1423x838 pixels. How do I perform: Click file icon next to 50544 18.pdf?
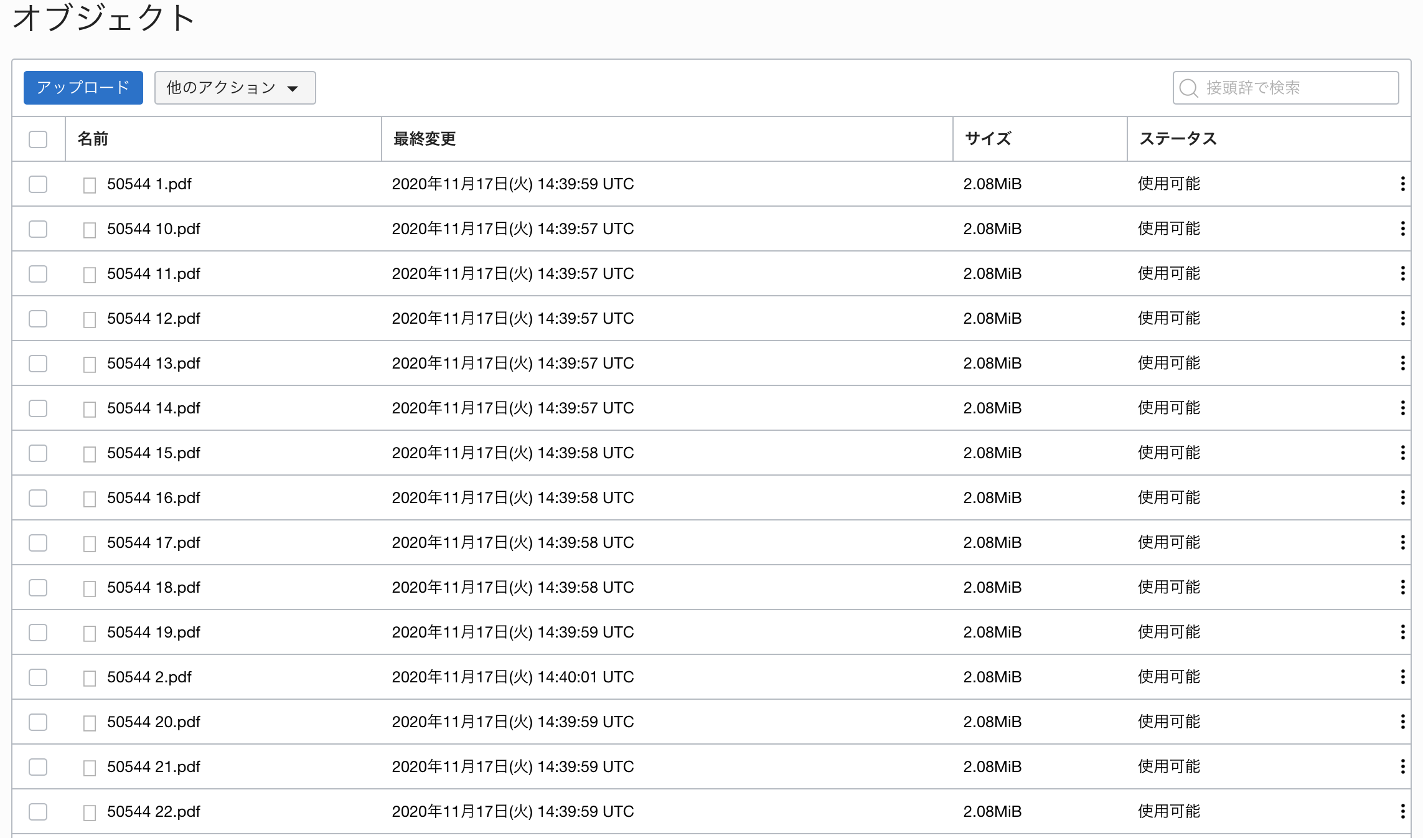coord(90,588)
